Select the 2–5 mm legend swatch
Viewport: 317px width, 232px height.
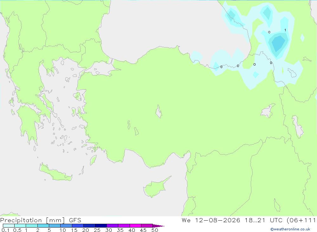[x=43, y=226]
